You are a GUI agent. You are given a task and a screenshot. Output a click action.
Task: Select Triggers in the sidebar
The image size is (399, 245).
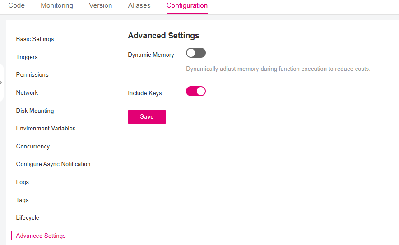27,57
